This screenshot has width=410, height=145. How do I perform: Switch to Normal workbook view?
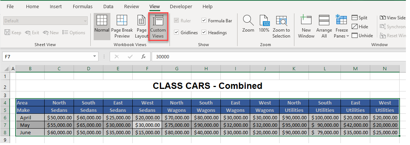[102, 27]
